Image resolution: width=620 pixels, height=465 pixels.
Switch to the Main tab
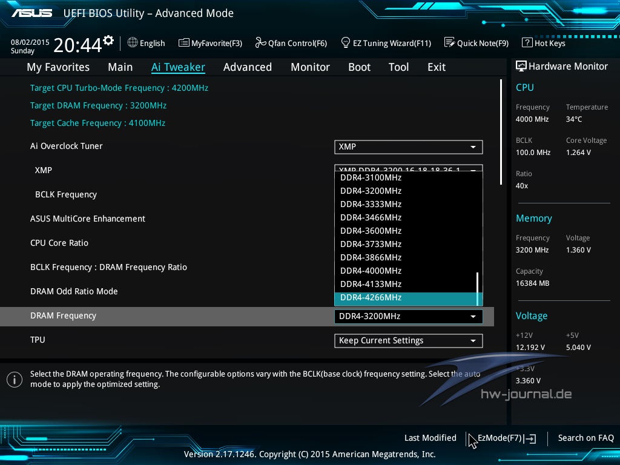click(x=120, y=67)
